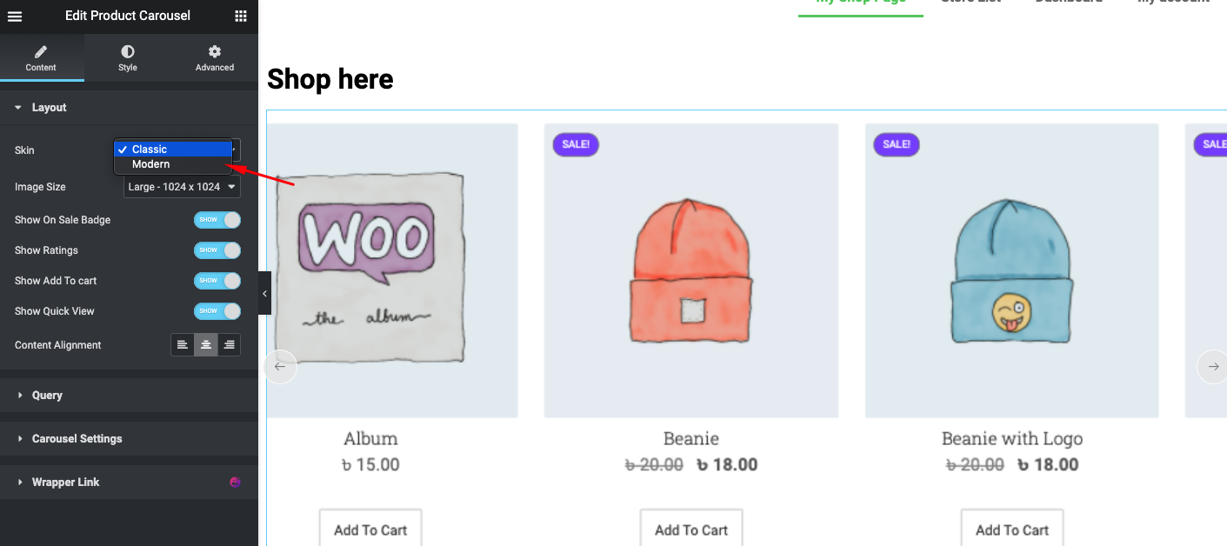Open the hamburger menu icon

[15, 16]
